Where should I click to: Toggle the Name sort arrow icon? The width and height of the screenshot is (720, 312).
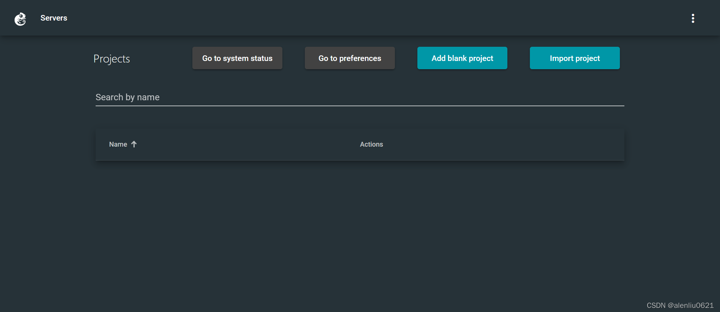point(134,144)
